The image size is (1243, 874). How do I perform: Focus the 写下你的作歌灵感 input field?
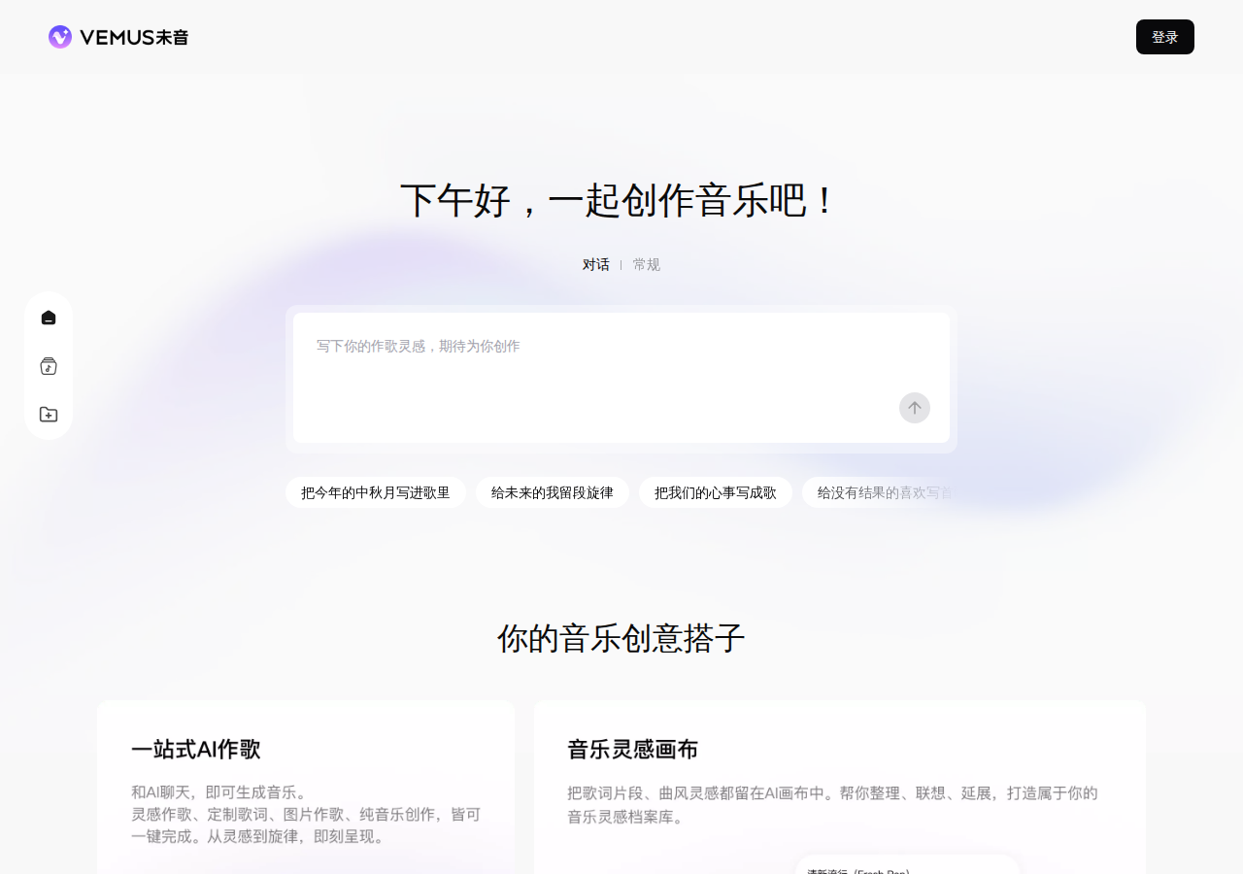(x=621, y=378)
